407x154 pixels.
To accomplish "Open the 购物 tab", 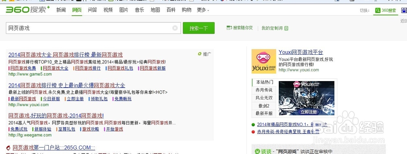I will click(186, 10).
